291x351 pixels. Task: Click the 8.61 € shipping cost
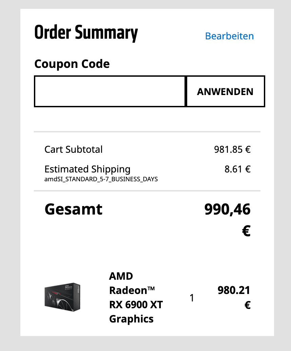[x=237, y=169]
